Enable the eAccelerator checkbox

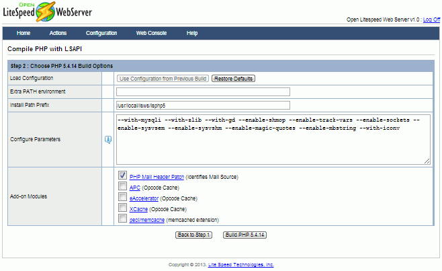[122, 197]
